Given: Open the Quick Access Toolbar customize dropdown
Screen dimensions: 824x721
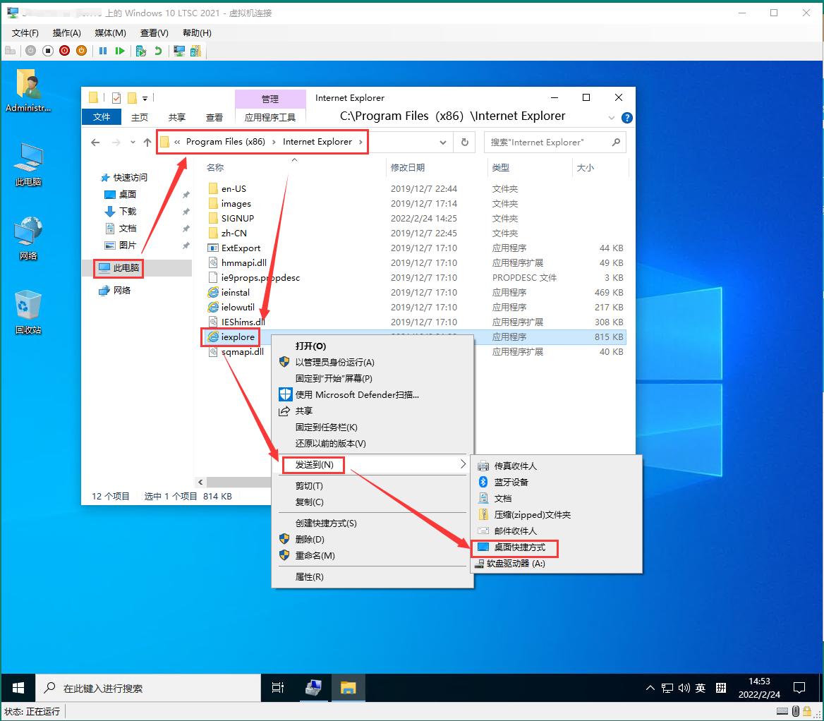Looking at the screenshot, I should pyautogui.click(x=145, y=98).
